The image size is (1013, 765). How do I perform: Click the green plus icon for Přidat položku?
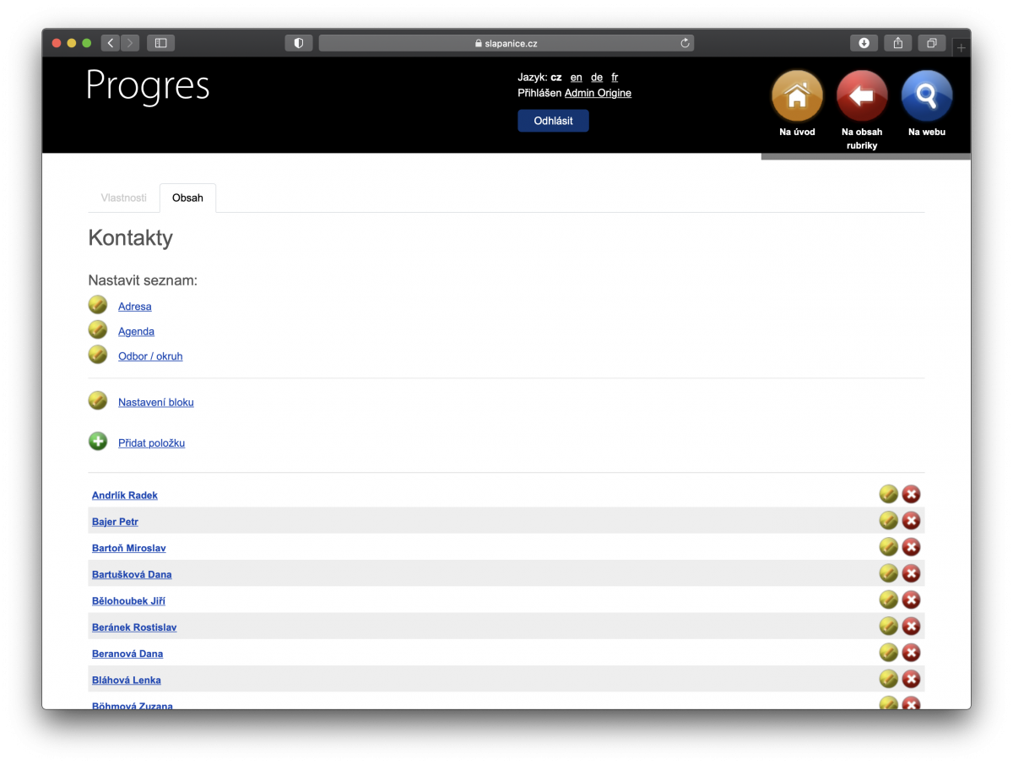pos(98,441)
